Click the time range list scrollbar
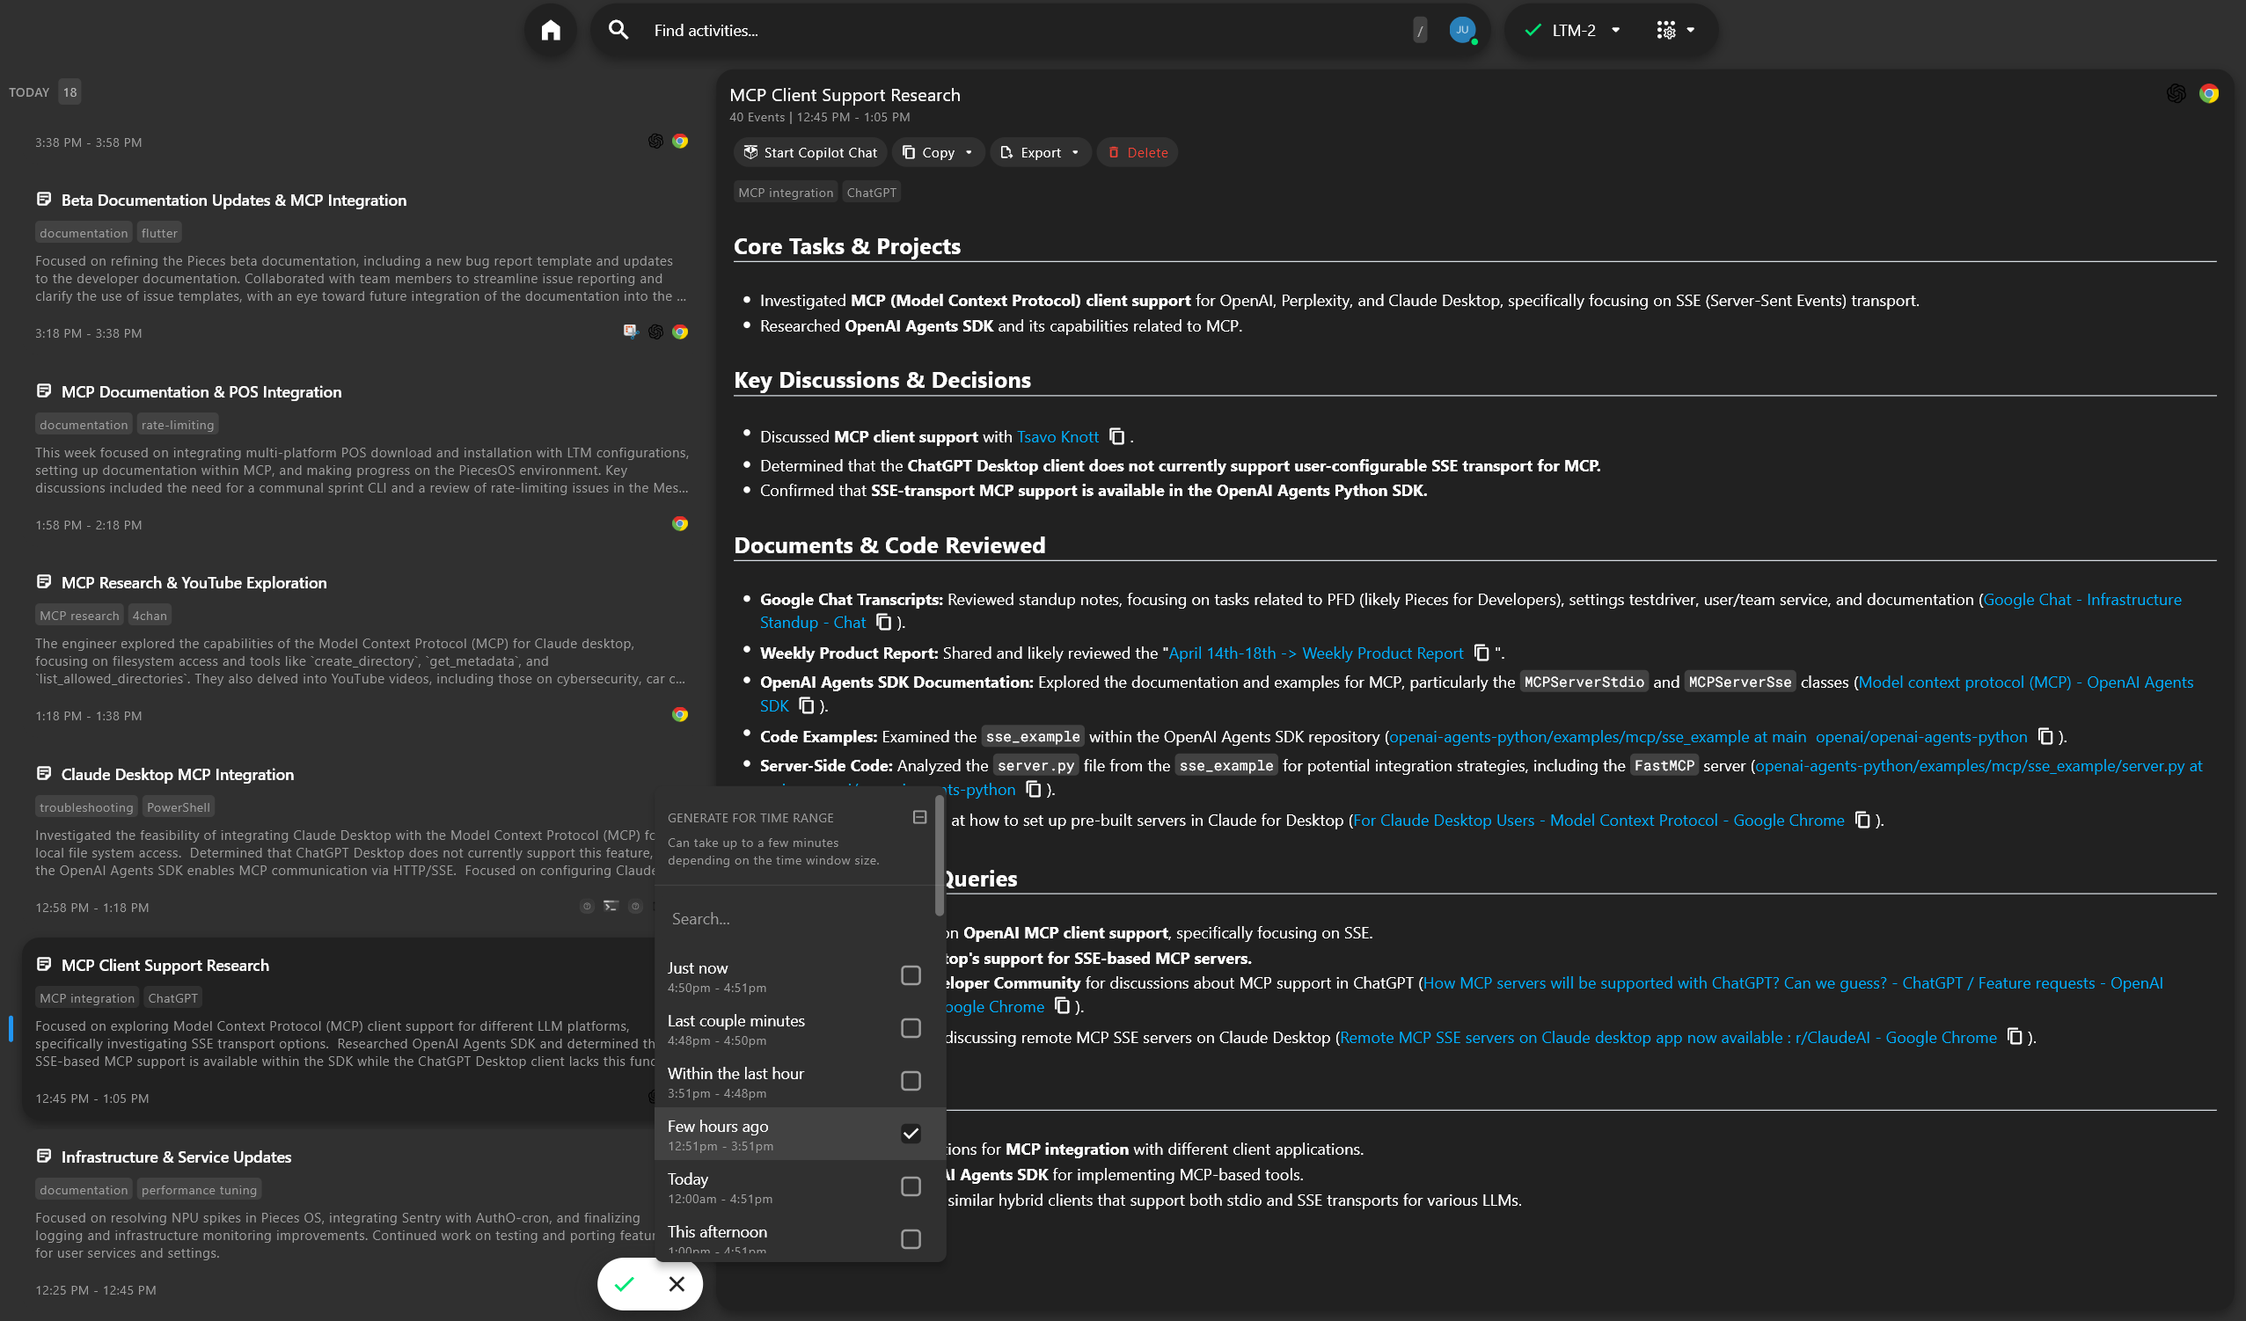Viewport: 2246px width, 1321px height. [940, 854]
